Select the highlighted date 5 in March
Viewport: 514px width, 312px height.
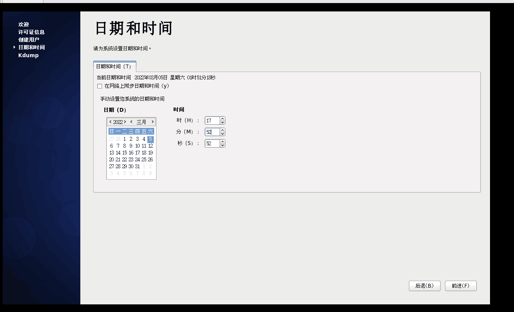150,139
